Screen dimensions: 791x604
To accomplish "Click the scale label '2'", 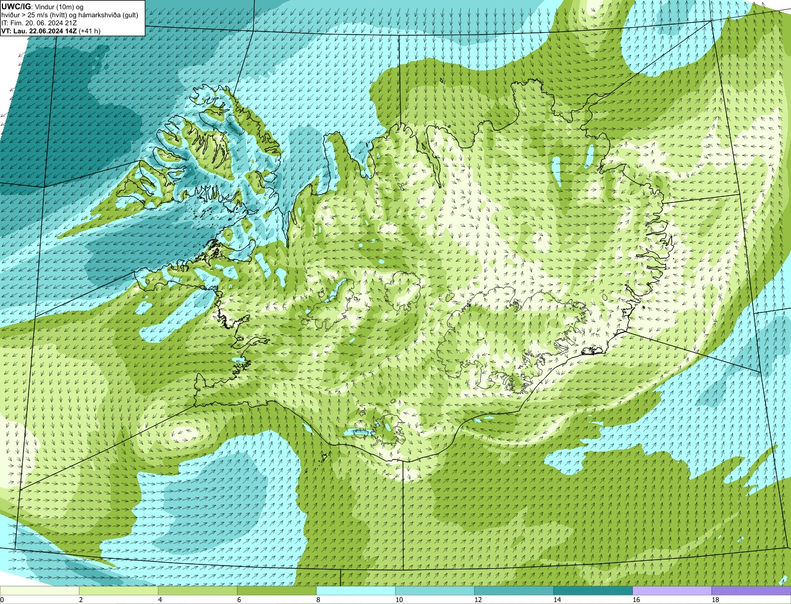I will [81, 600].
